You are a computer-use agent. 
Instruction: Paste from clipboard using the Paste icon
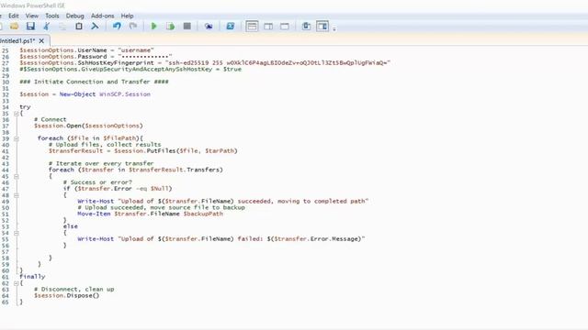tap(79, 27)
